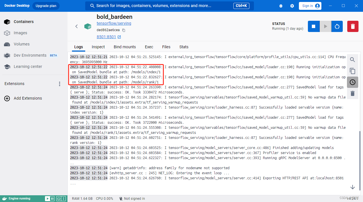Open the 8501:8501 port link
Viewport: 363px width, 202px height.
pyautogui.click(x=106, y=37)
